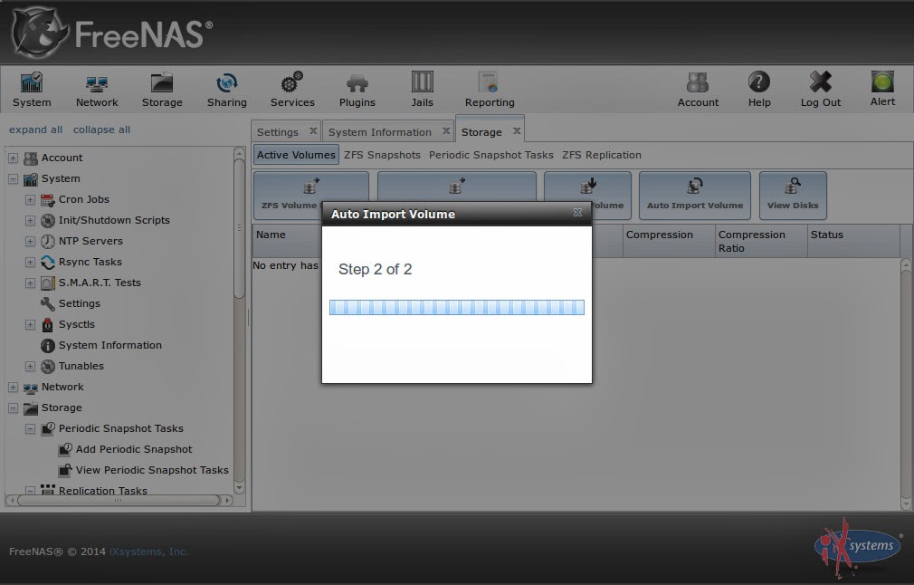Viewport: 914px width, 585px height.
Task: Collapse the Storage tree node
Action: (x=13, y=408)
